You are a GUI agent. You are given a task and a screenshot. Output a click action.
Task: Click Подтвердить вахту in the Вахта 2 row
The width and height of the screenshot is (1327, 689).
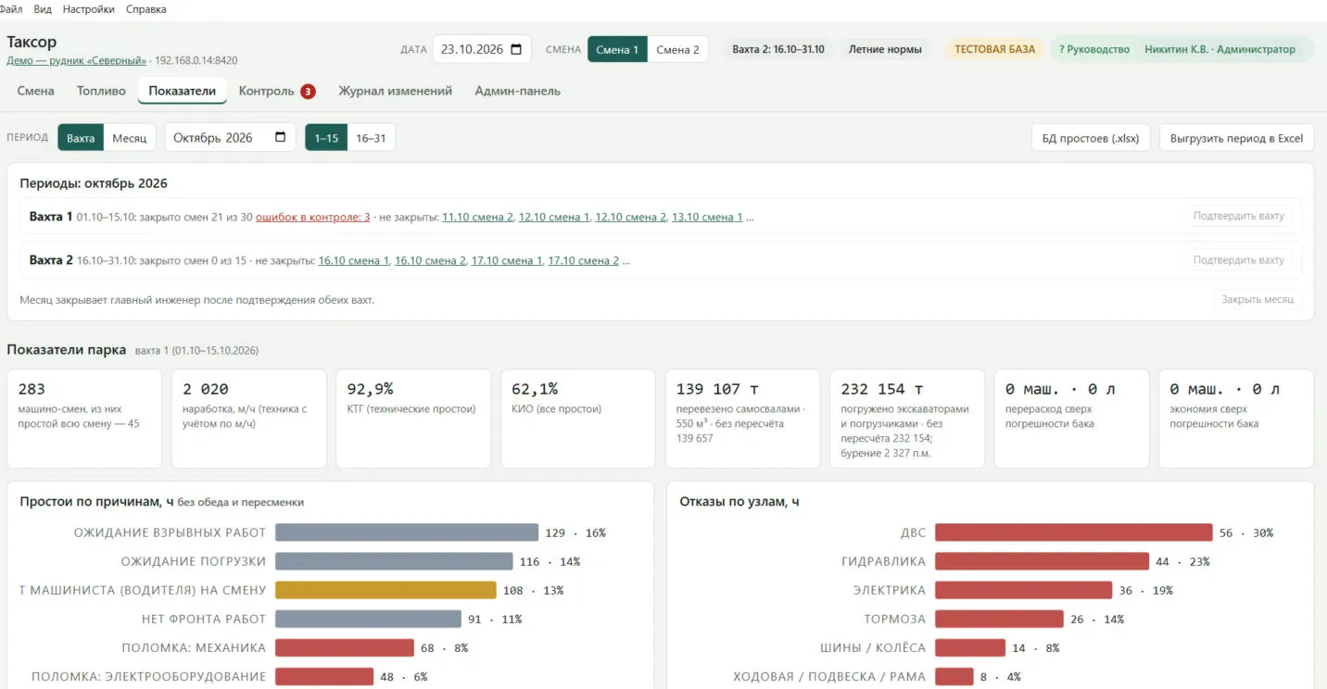point(1239,260)
